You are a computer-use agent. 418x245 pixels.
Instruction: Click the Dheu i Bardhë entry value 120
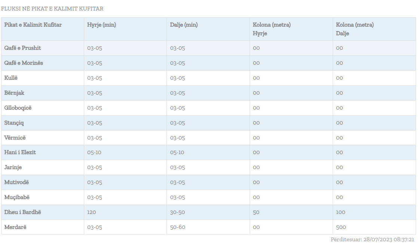pyautogui.click(x=91, y=212)
